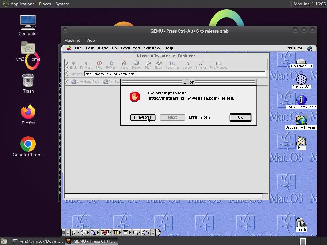Click the red stop-hand icon in Error dialog
This screenshot has width=327, height=245.
[135, 97]
